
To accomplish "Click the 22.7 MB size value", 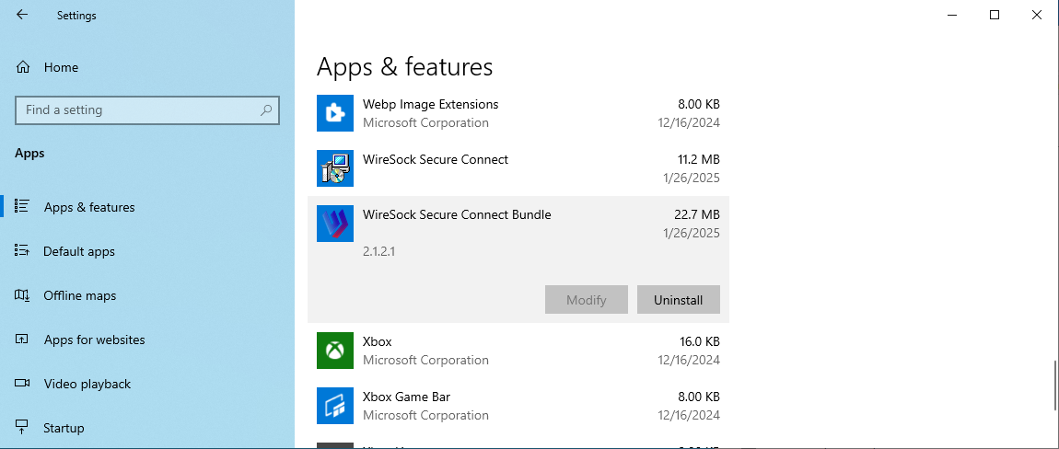I will tap(696, 214).
